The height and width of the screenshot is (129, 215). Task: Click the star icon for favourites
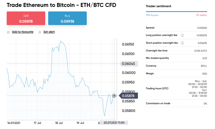pos(8,32)
